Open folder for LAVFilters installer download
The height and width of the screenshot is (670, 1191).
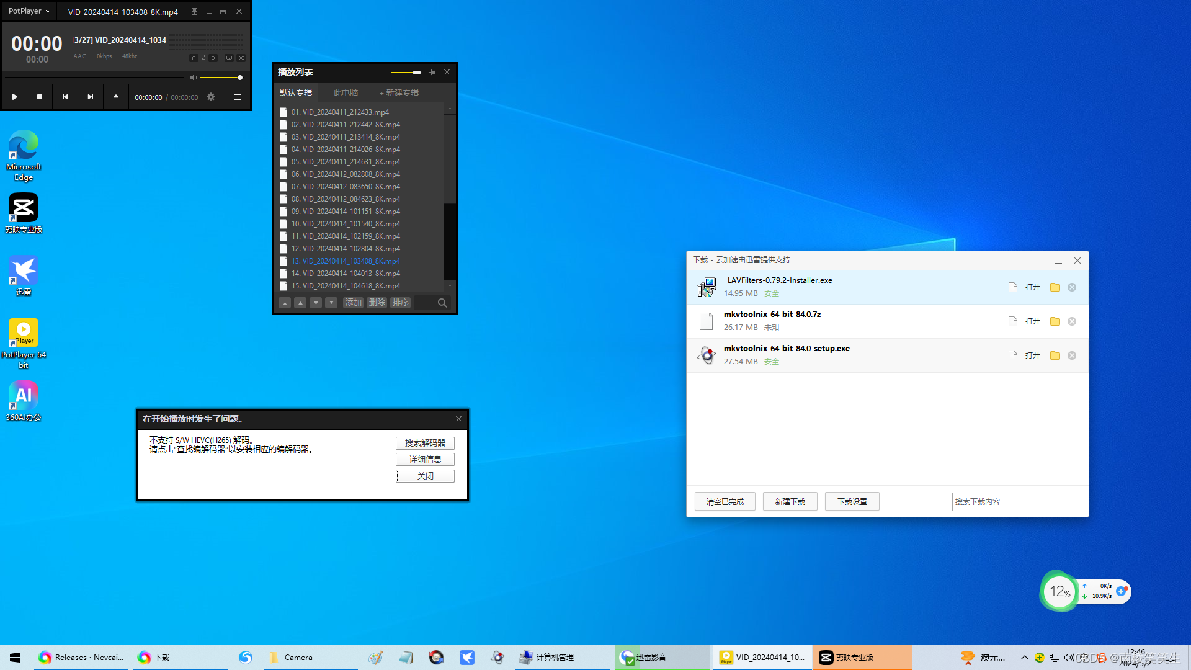click(1055, 287)
